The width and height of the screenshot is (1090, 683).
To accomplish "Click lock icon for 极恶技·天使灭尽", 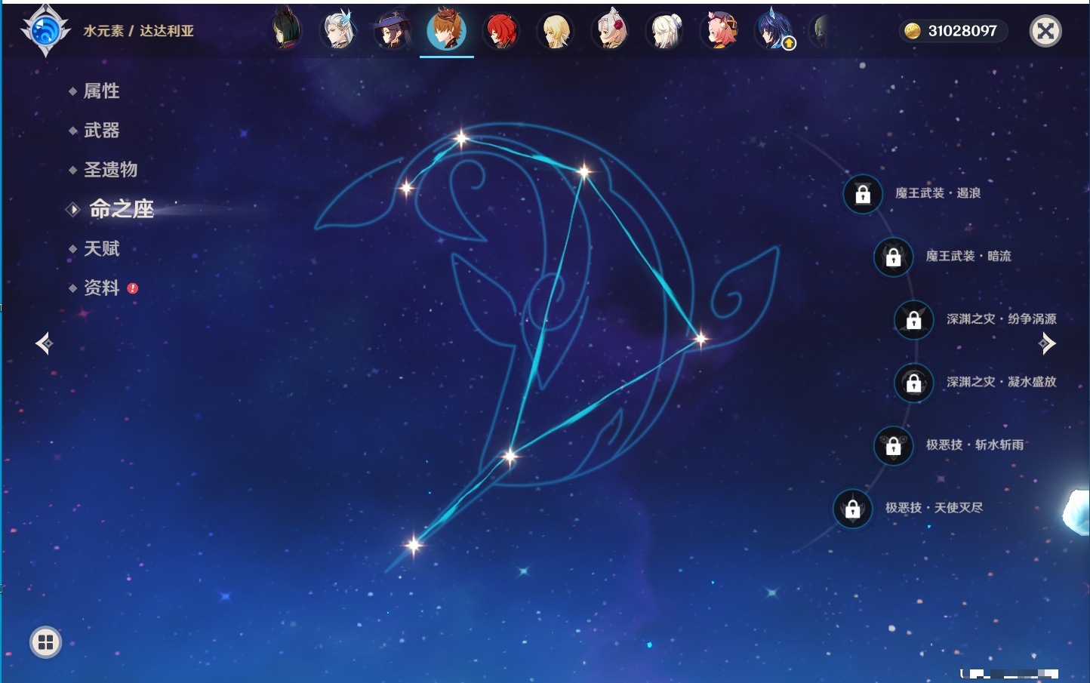I will pos(852,508).
